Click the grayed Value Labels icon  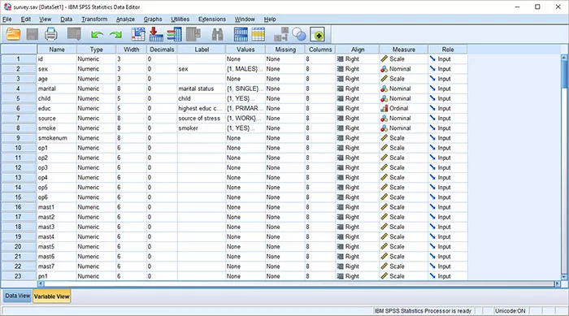click(281, 34)
